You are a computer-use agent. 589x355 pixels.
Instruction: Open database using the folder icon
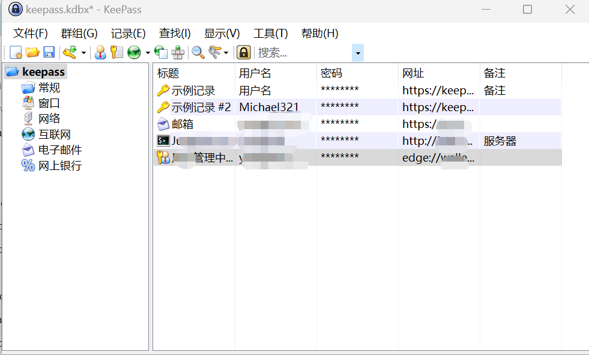click(x=32, y=53)
